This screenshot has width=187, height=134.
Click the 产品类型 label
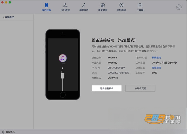[96, 63]
